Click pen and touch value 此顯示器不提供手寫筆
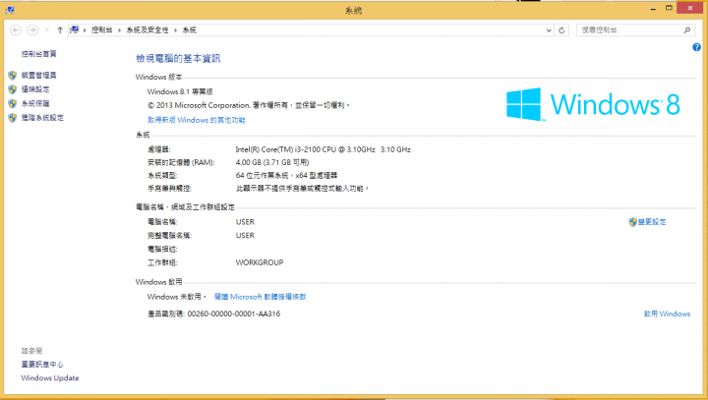The width and height of the screenshot is (708, 400). click(x=302, y=189)
